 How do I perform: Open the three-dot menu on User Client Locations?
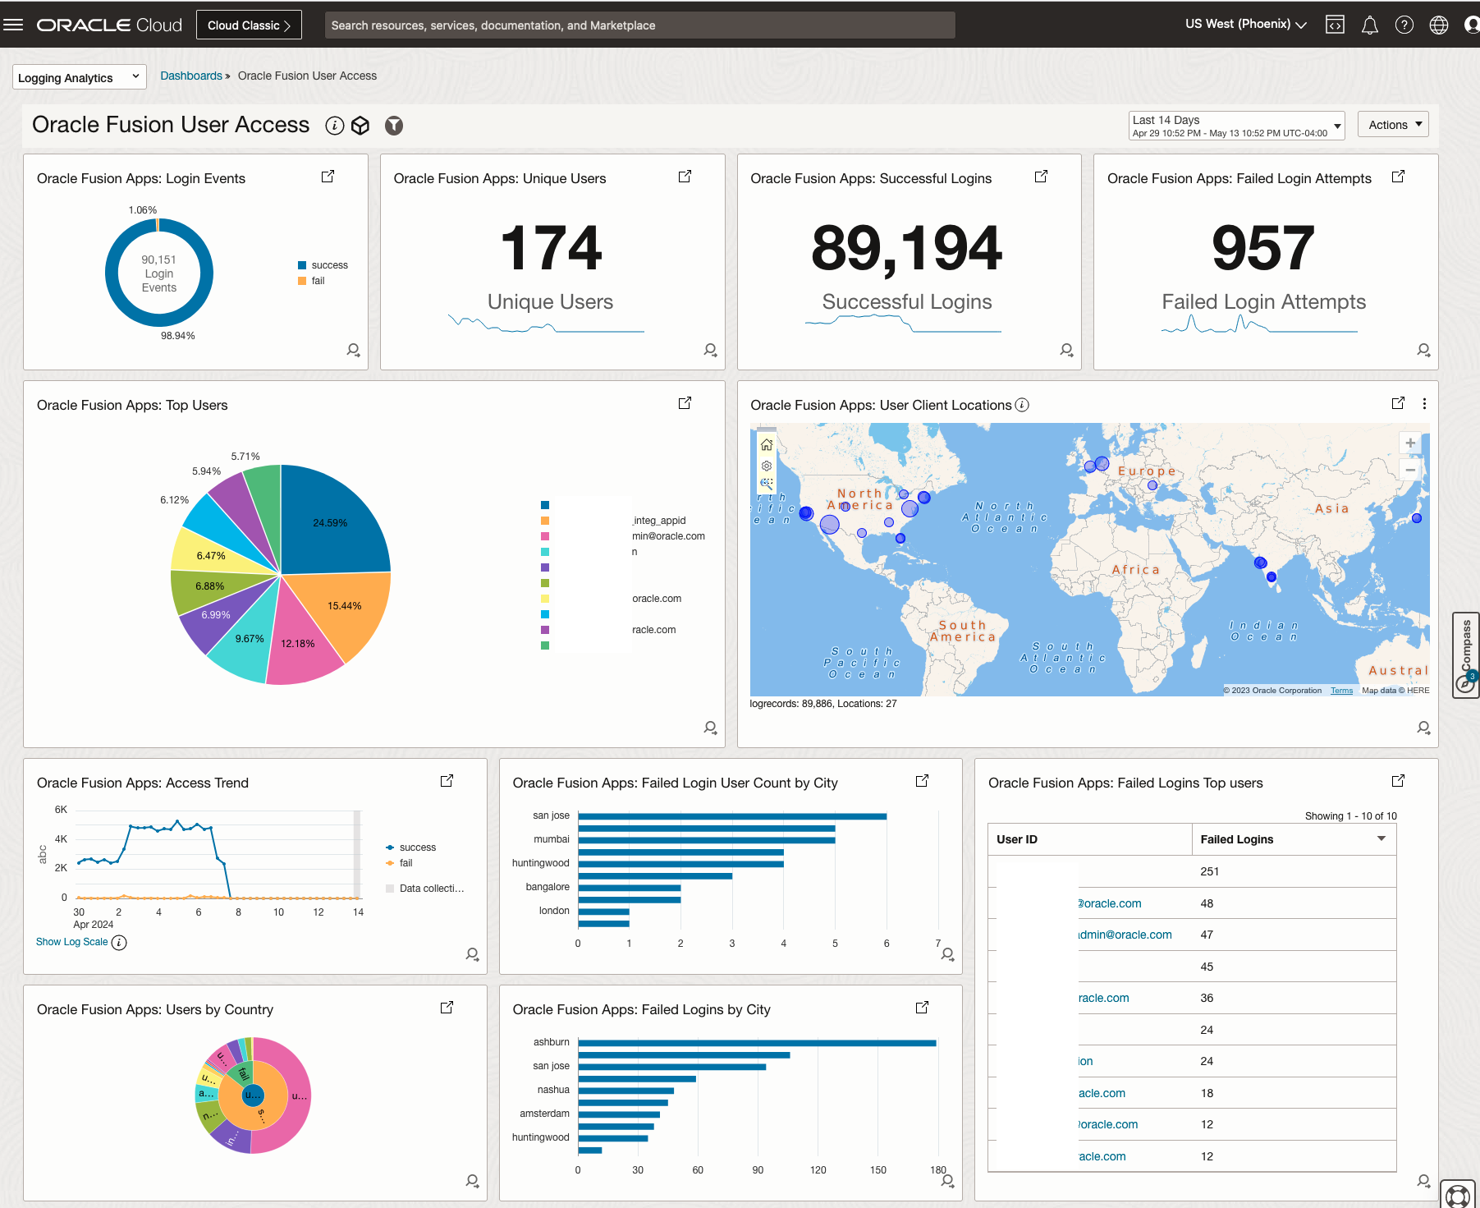[1425, 403]
